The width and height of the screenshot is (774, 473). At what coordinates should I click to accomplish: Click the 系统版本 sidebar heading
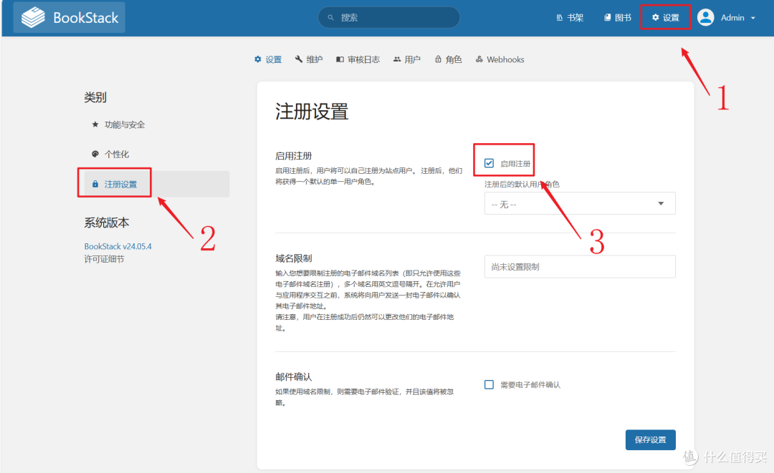coord(107,223)
